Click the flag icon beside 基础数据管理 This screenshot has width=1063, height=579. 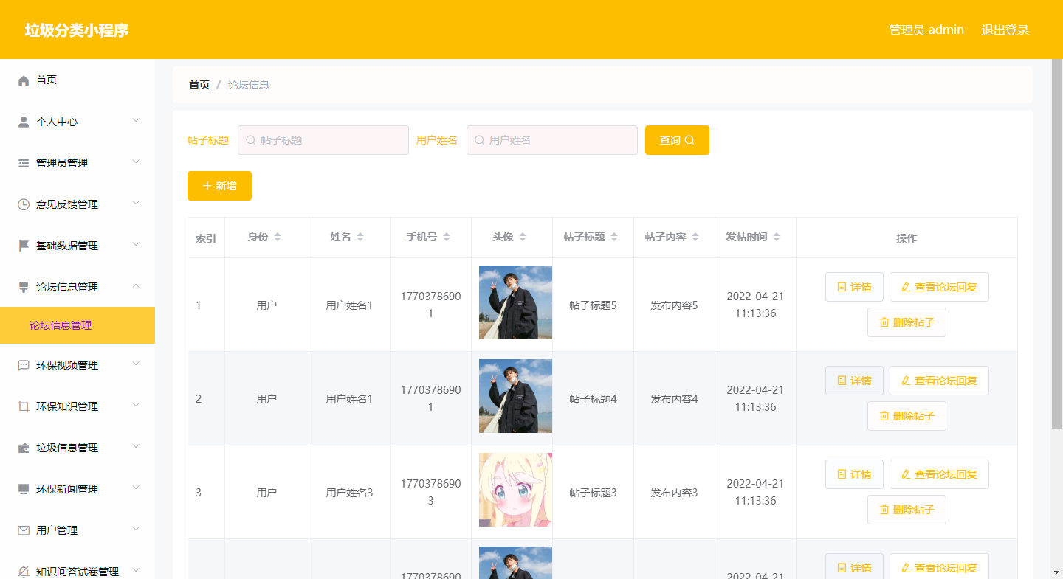[x=23, y=245]
